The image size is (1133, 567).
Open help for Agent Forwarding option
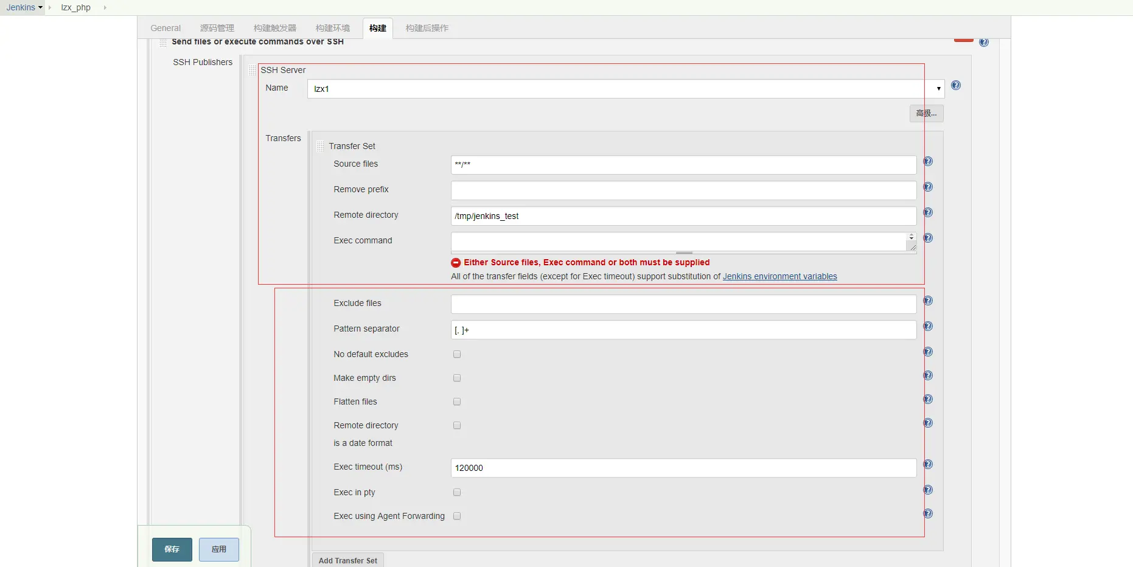(x=928, y=513)
